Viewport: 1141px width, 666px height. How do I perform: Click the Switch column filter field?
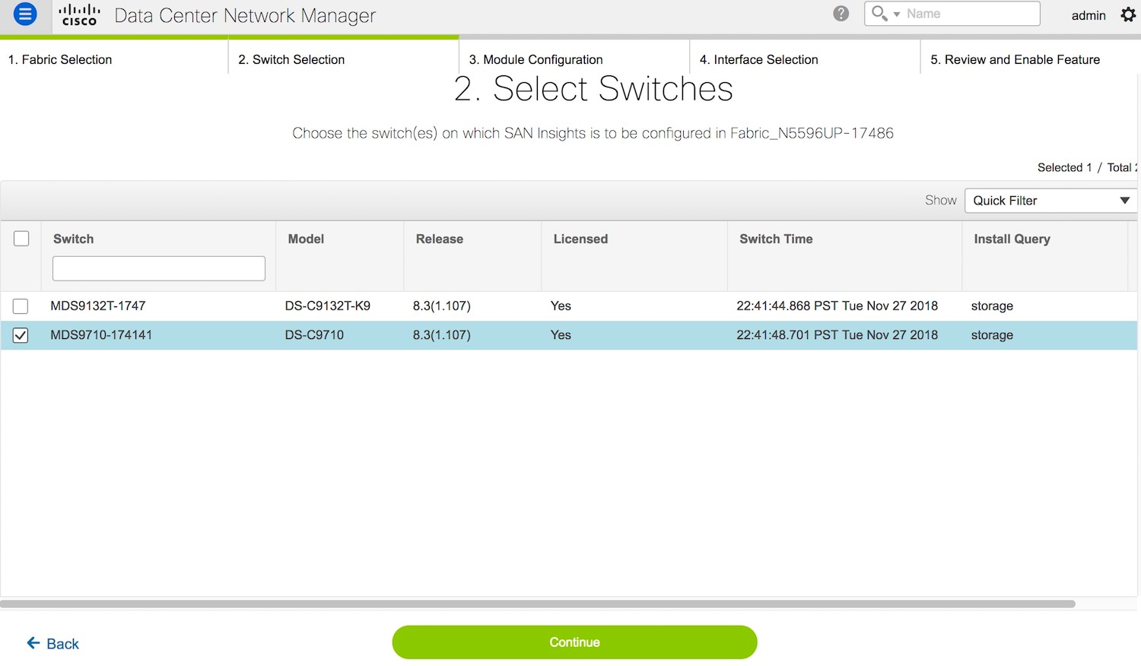point(159,268)
